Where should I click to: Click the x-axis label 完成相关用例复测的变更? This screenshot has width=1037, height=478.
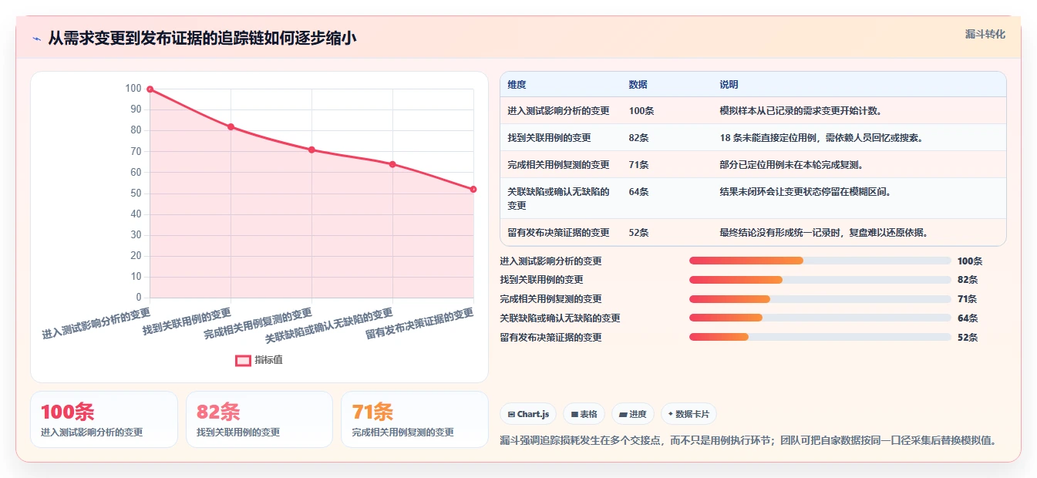258,324
